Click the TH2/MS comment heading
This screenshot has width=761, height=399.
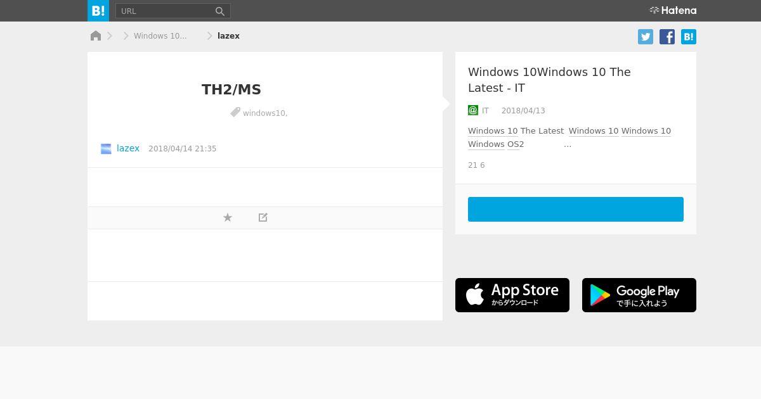tap(231, 89)
